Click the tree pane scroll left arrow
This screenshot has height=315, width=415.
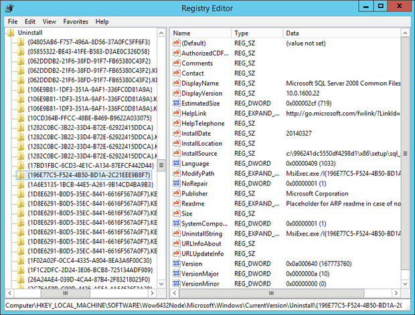(10, 293)
